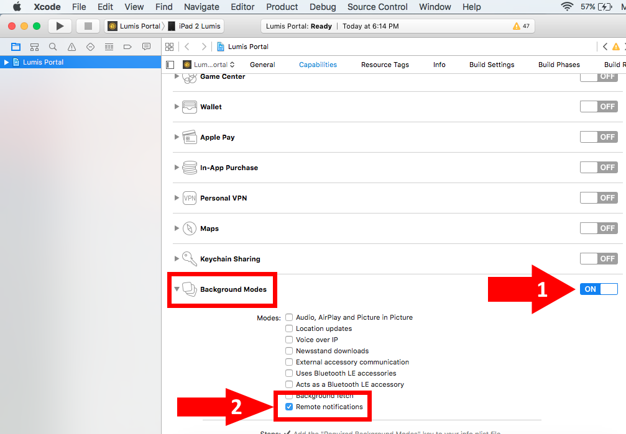Viewport: 626px width, 434px height.
Task: Select the Capabilities tab
Action: [x=318, y=65]
